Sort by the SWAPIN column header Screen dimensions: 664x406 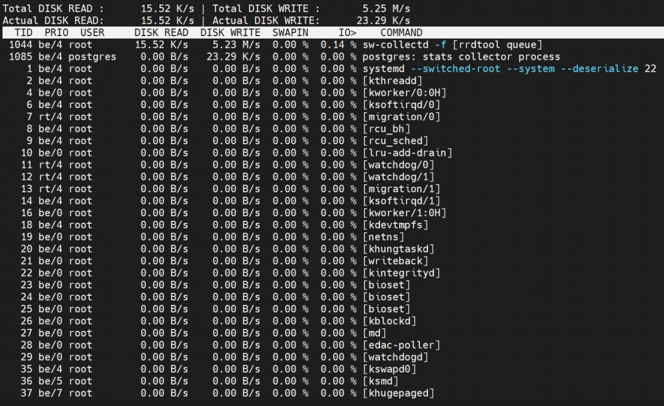click(290, 32)
